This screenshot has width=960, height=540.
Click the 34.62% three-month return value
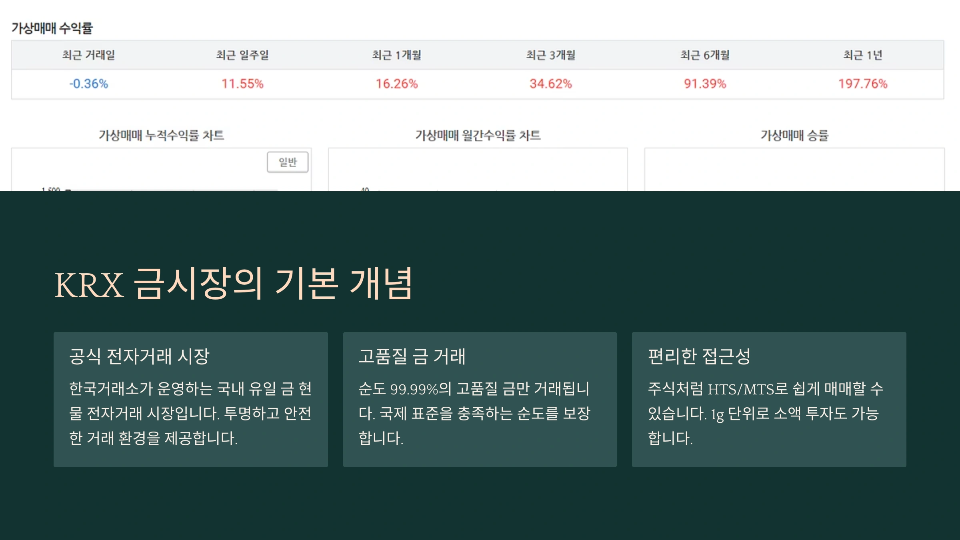pos(550,84)
